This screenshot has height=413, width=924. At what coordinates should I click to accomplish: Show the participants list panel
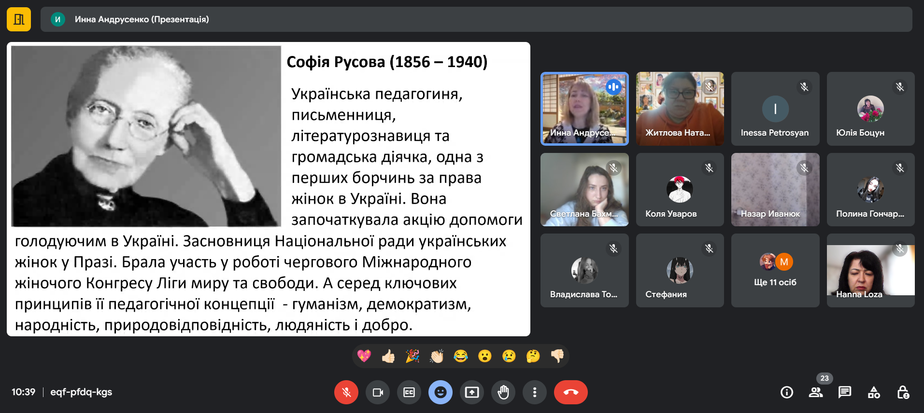[816, 392]
